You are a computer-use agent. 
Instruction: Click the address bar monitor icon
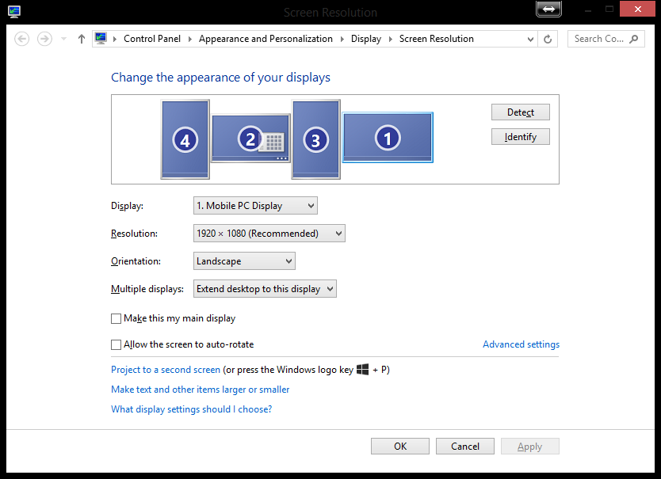[101, 38]
